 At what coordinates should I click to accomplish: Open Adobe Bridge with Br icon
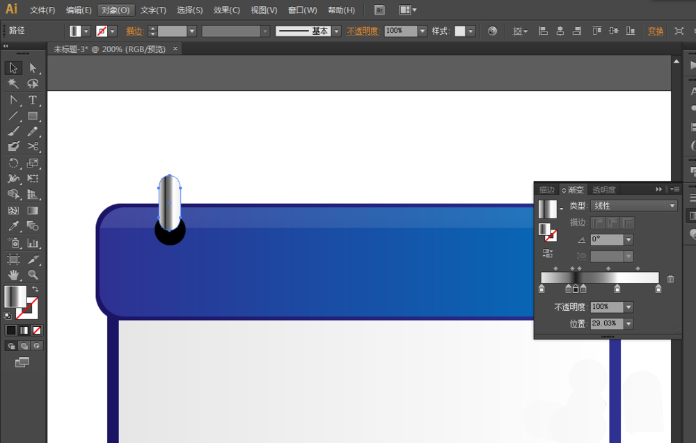pos(379,10)
